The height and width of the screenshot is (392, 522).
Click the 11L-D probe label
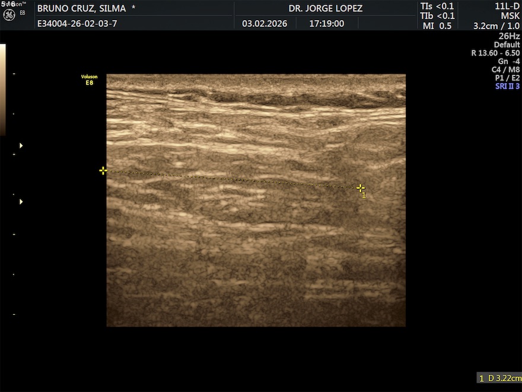point(507,7)
